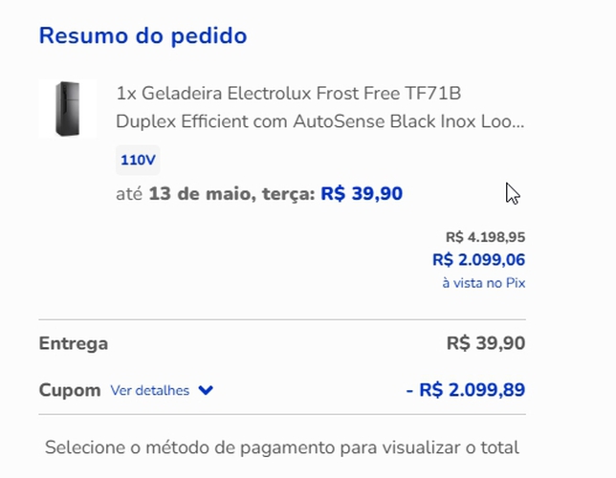Click the à vista no Pix label

(x=483, y=283)
